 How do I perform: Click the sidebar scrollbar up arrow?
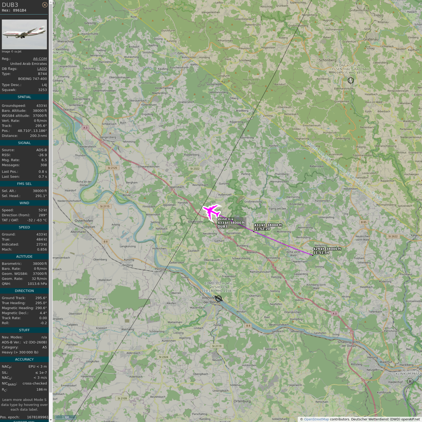[x=51, y=2]
